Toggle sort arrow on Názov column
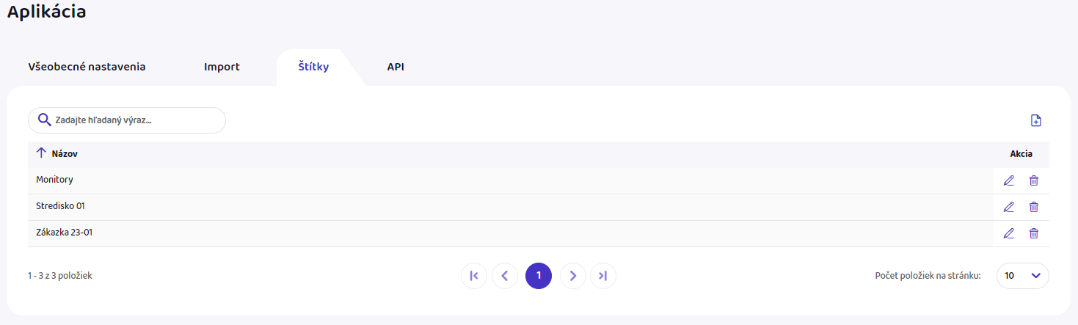1078x325 pixels. click(x=41, y=154)
